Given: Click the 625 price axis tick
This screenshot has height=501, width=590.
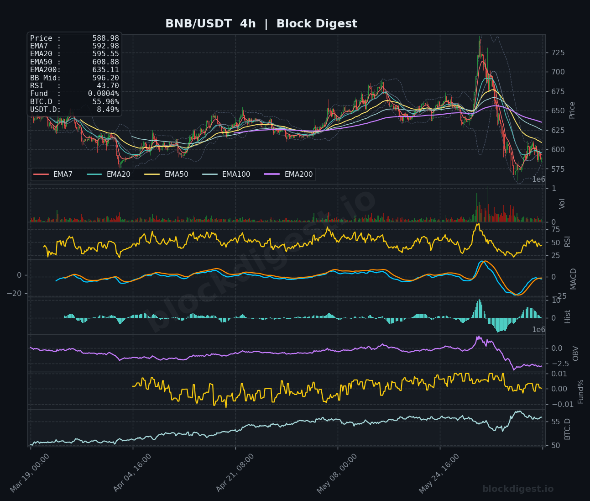Looking at the screenshot, I should pyautogui.click(x=558, y=130).
